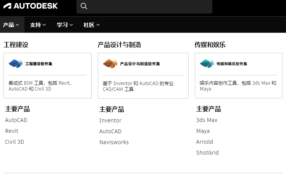Viewport: 286px width, 176px height.
Task: Click 主要产品 heading under 工程建设
Action: (x=17, y=109)
